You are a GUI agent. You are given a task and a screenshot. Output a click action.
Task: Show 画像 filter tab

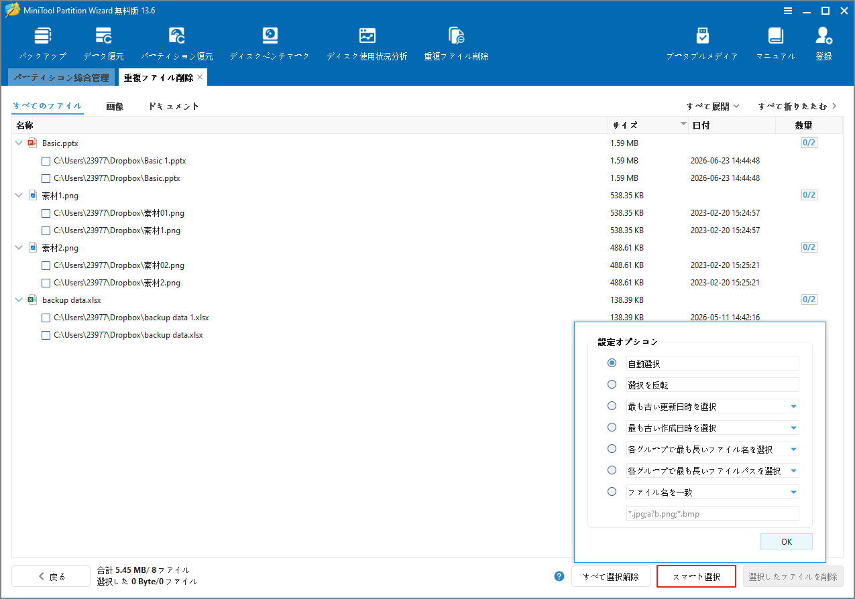point(115,106)
